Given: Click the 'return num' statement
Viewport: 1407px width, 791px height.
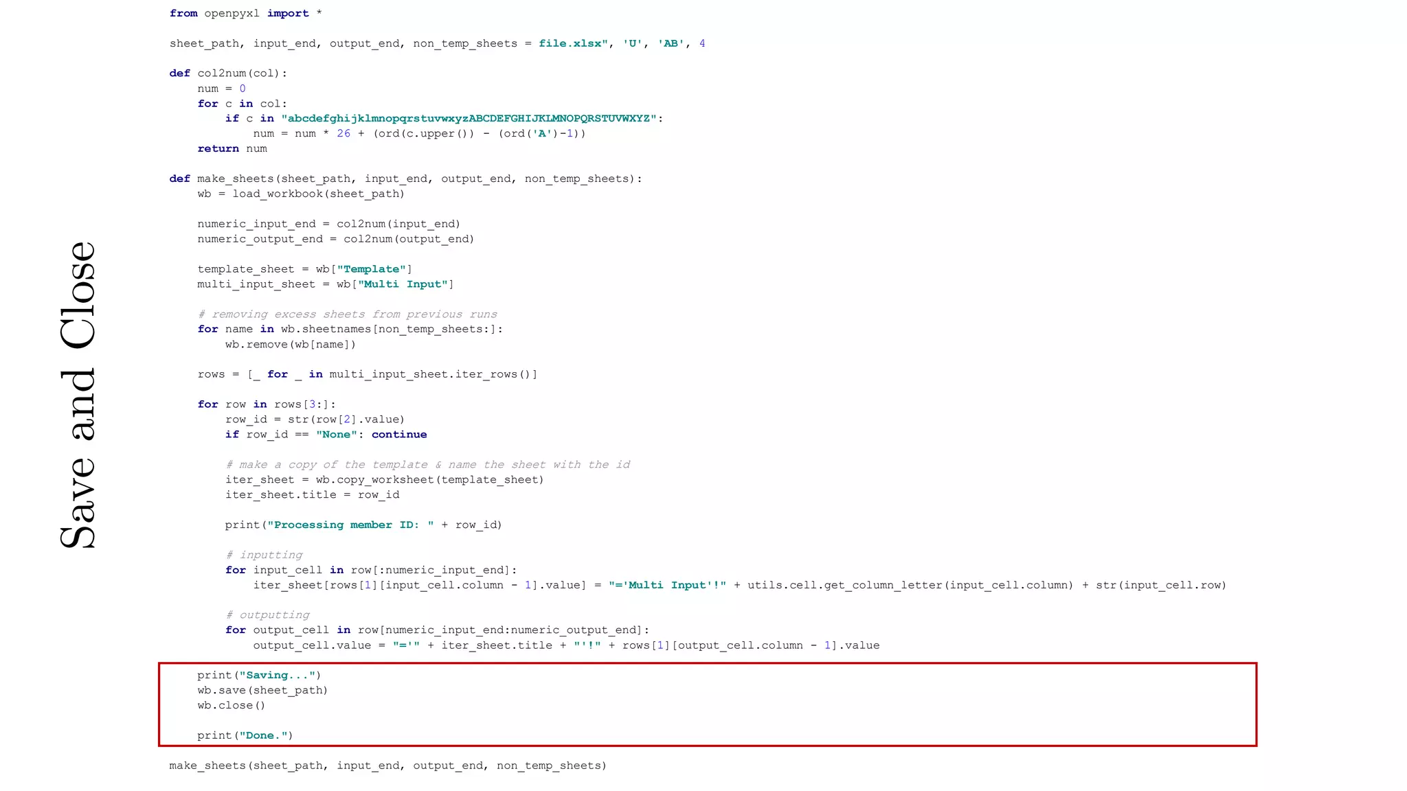Looking at the screenshot, I should click(232, 149).
